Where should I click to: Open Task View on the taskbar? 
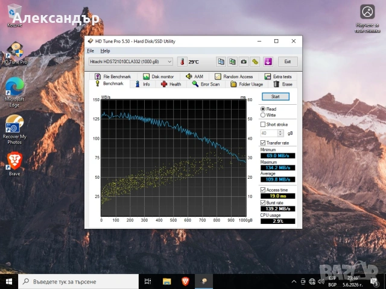148,281
